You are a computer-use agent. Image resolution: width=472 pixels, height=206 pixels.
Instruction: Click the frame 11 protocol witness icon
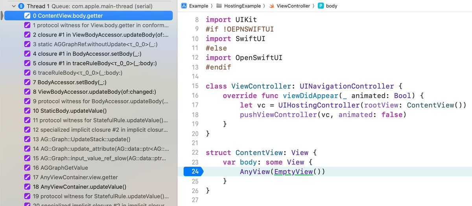click(x=28, y=120)
